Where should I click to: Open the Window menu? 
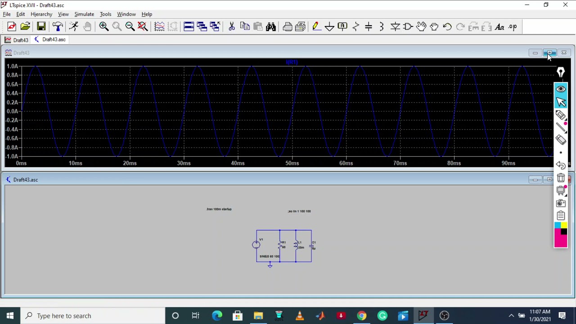point(126,14)
